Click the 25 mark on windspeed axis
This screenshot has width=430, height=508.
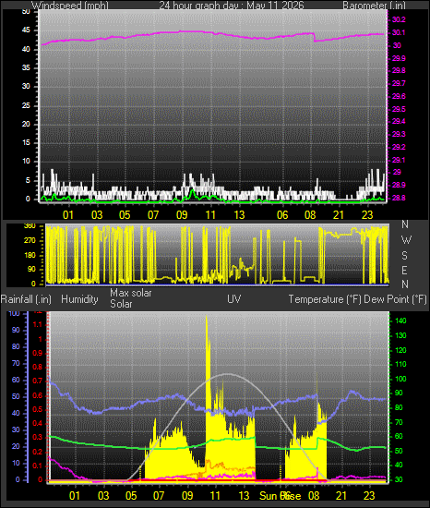pos(26,106)
